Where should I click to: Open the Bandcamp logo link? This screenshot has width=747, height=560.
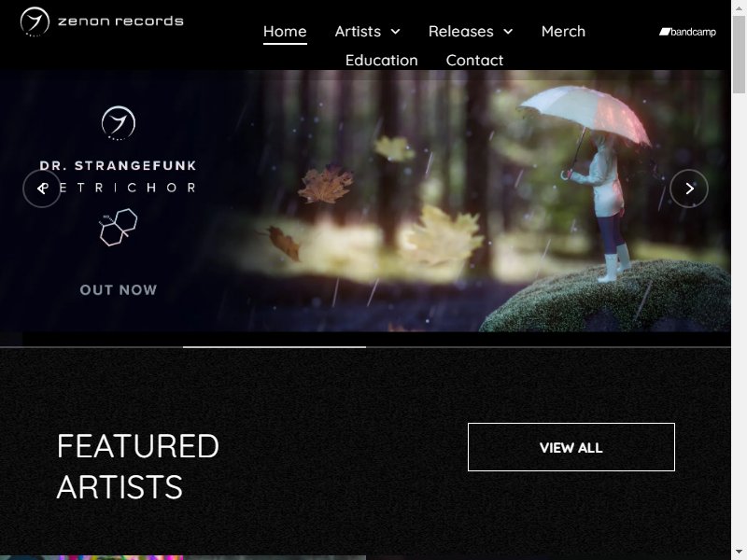point(687,32)
